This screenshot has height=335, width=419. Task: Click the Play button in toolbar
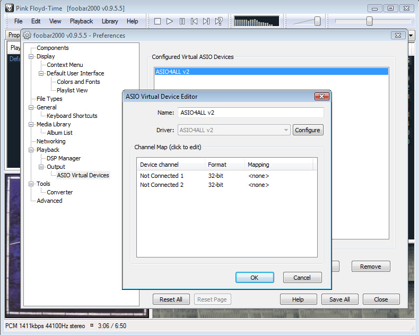click(169, 21)
